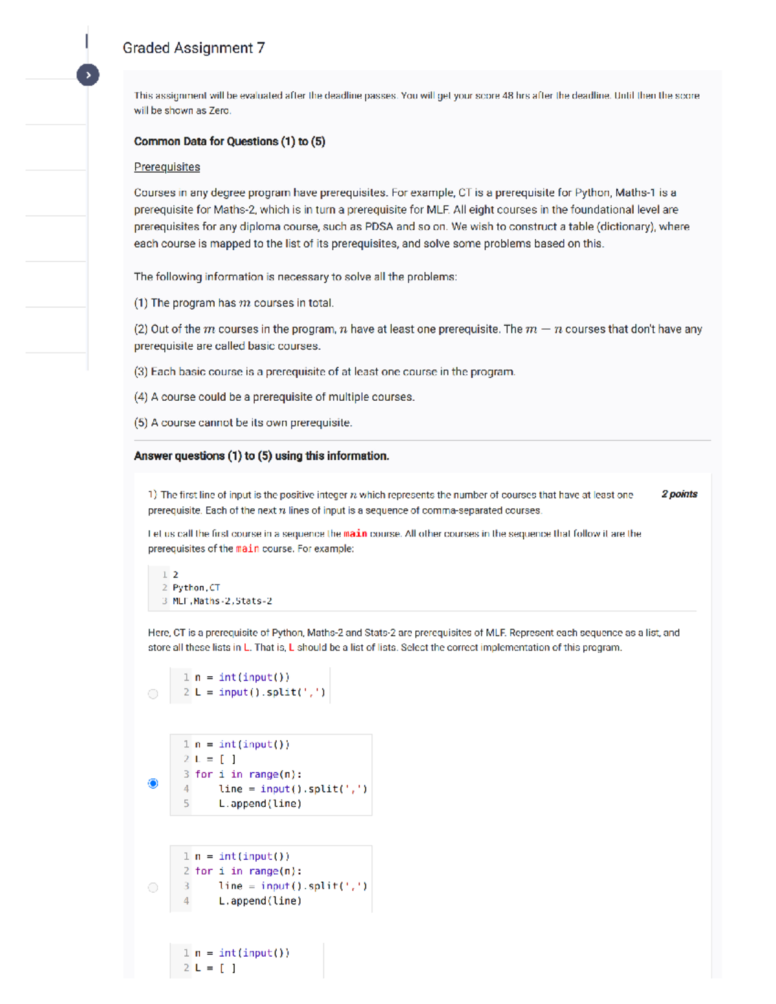
Task: Click the Graded Assignment 7 title
Action: click(x=193, y=48)
